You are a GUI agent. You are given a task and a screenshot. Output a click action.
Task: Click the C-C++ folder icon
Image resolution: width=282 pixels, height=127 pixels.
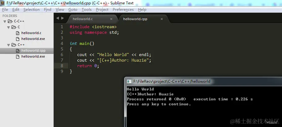pos(10,21)
